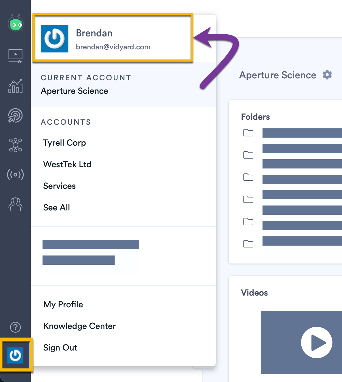This screenshot has width=342, height=382.
Task: Open the Integrations hub sidebar icon
Action: click(x=15, y=145)
